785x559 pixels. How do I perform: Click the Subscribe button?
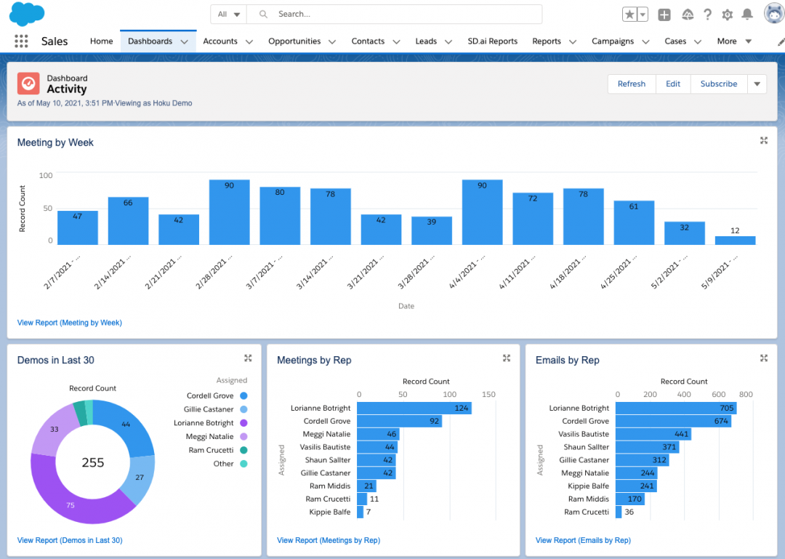718,84
